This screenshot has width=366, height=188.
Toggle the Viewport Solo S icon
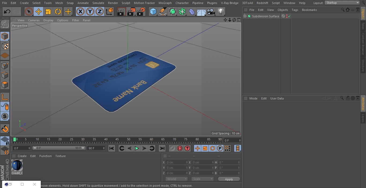[5, 117]
